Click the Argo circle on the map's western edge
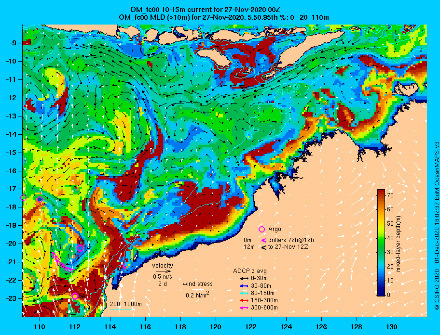This screenshot has width=440, height=335. (23, 197)
